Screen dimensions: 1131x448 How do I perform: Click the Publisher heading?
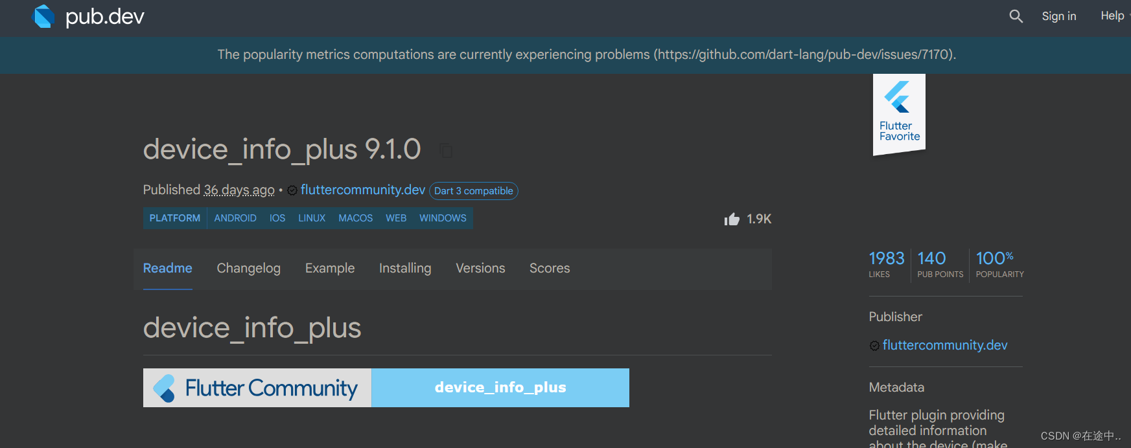(895, 317)
